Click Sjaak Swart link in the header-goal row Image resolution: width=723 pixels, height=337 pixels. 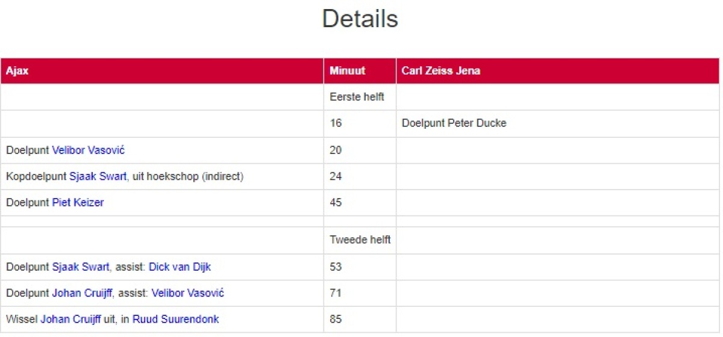pyautogui.click(x=98, y=177)
